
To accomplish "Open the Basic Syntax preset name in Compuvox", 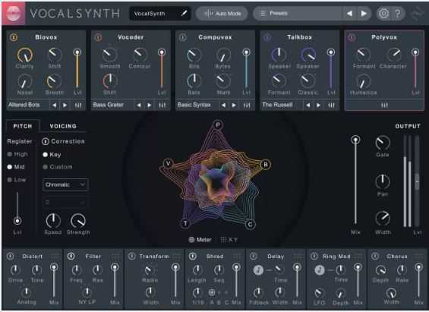I will tap(194, 105).
